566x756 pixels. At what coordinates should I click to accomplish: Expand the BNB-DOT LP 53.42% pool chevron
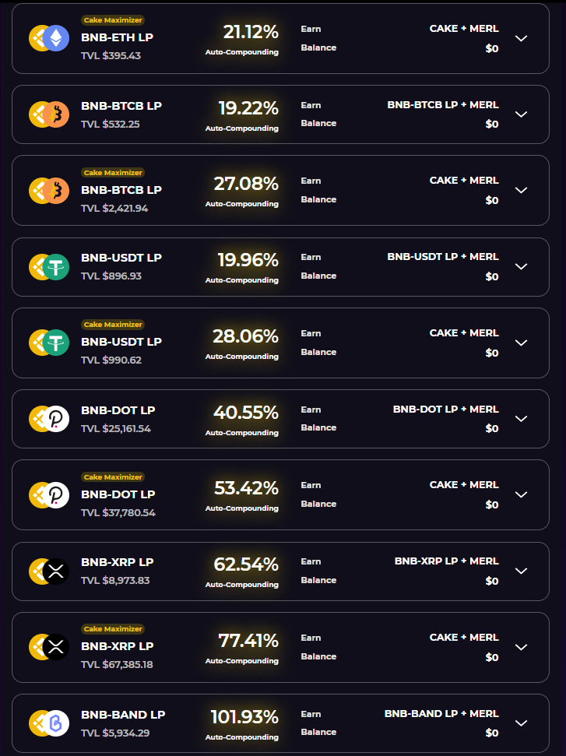click(521, 494)
